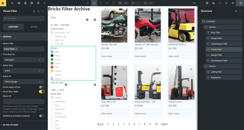
Task: Click the preview eye icon
Action: point(233,3)
